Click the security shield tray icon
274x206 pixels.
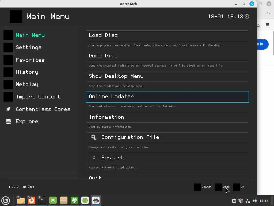(241, 201)
